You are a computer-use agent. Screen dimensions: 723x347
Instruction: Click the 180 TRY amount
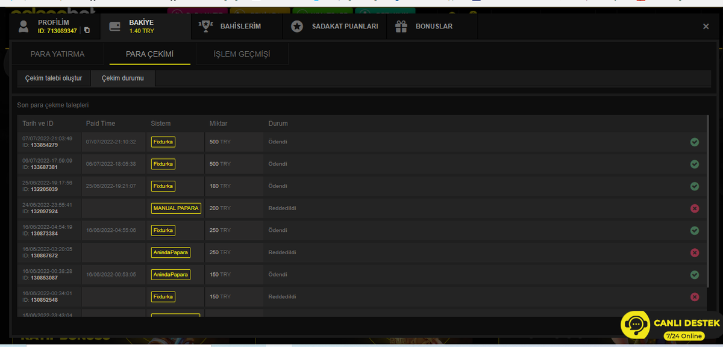coord(220,186)
